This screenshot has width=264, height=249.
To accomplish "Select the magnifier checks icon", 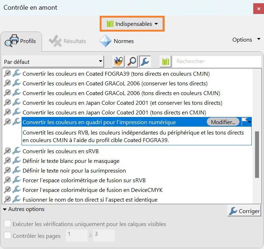I will [132, 61].
